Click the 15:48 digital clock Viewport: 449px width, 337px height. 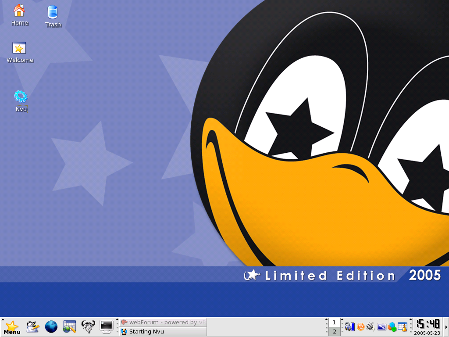[x=428, y=324]
